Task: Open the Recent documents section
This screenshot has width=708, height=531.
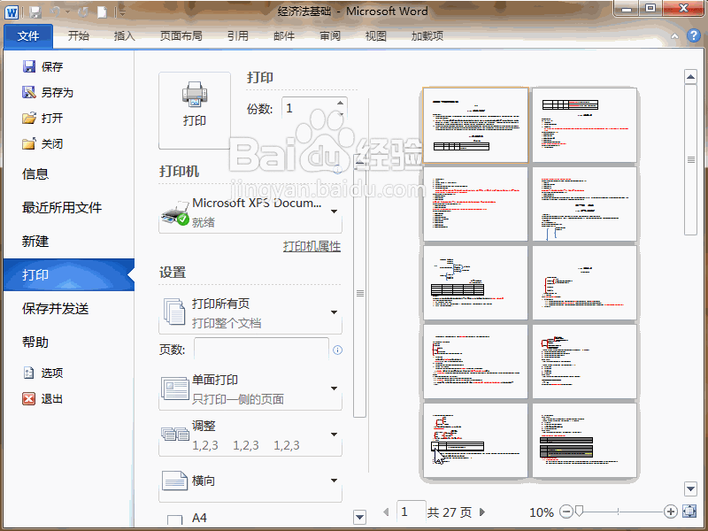Action: tap(62, 208)
